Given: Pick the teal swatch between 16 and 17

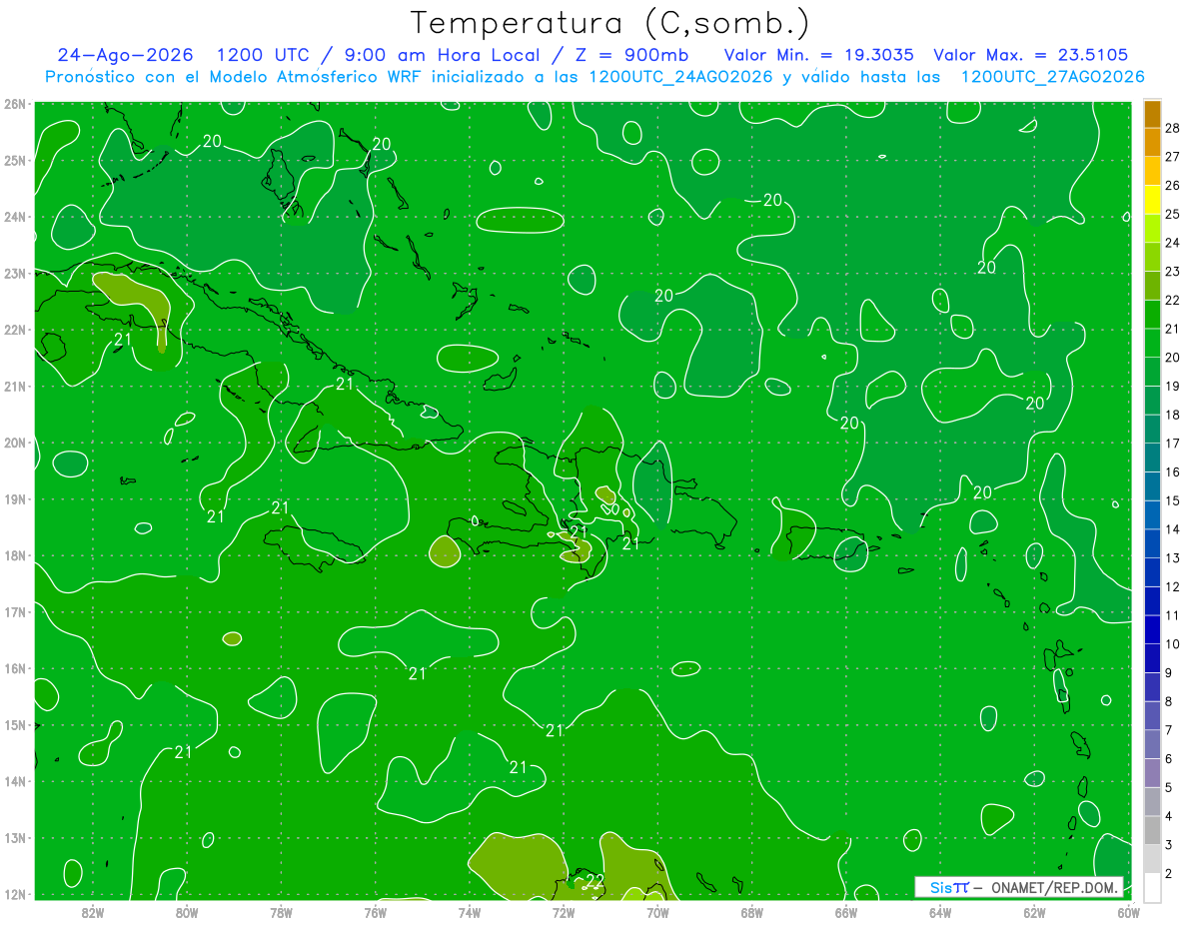Looking at the screenshot, I should coord(1152,458).
